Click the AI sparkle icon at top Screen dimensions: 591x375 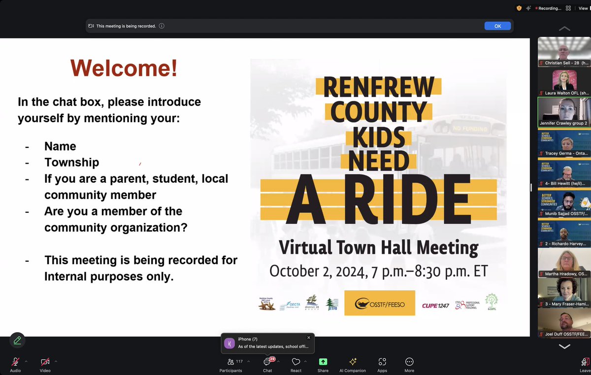pos(528,8)
